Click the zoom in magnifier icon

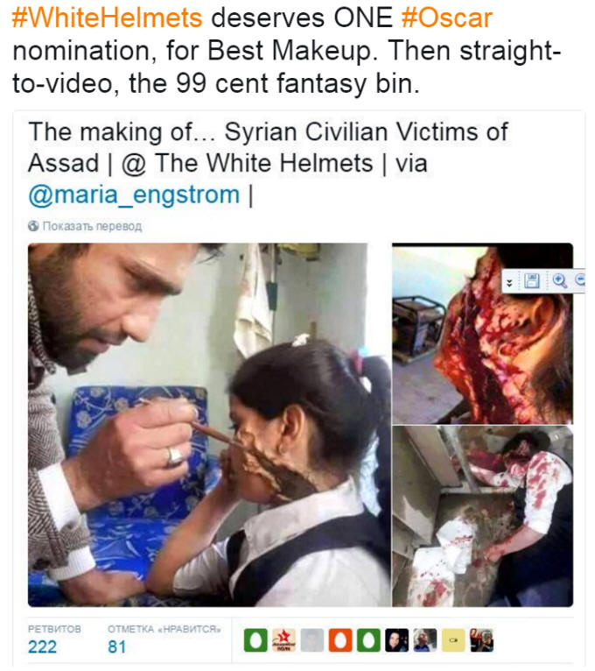(559, 280)
